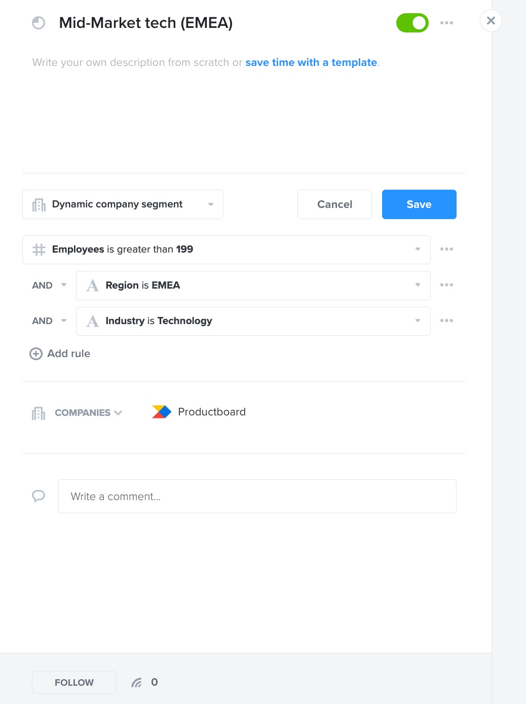Viewport: 526px width, 704px height.
Task: Change the second AND operator before Industry
Action: (x=49, y=321)
